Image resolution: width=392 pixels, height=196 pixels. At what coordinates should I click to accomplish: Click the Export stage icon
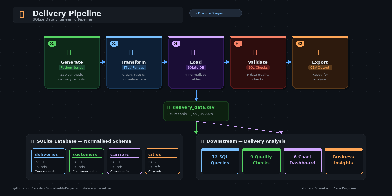(x=317, y=52)
